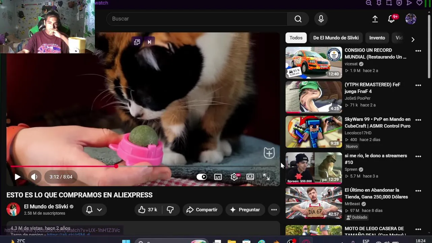Click the magnifier search button
Image resolution: width=432 pixels, height=243 pixels.
[x=298, y=19]
